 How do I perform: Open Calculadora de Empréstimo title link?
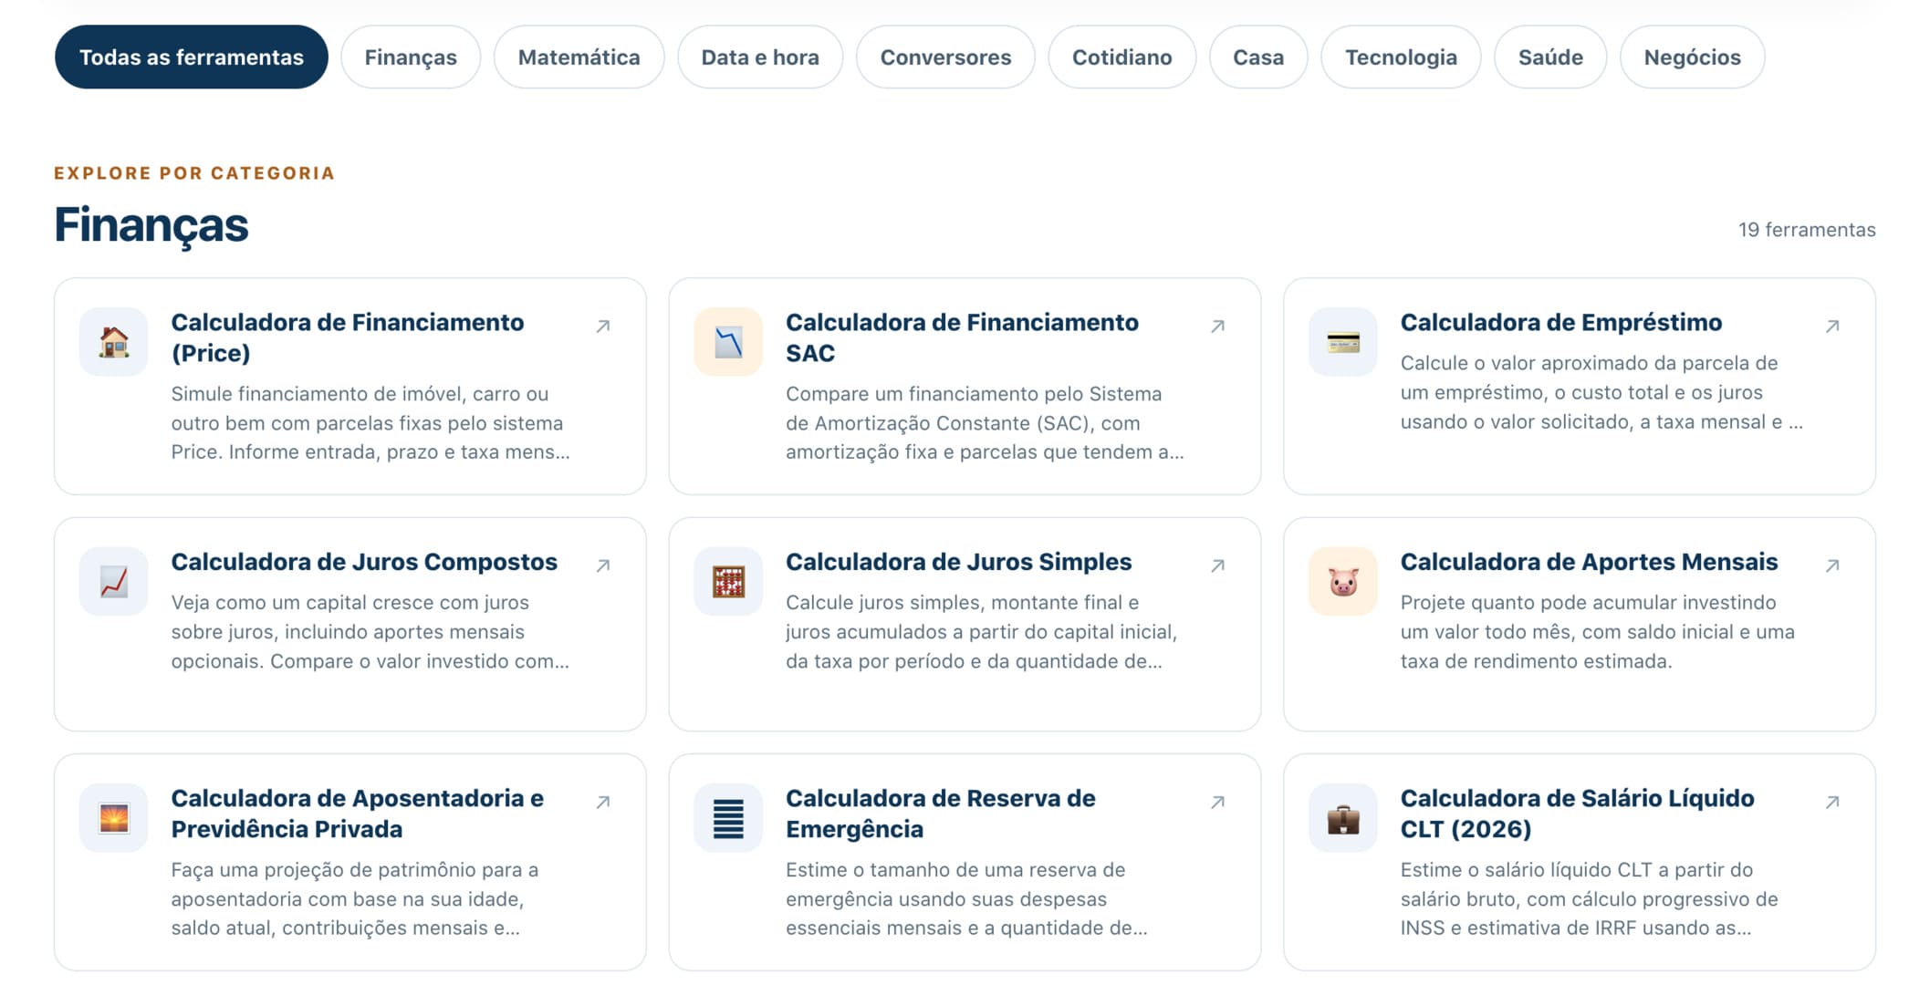[x=1560, y=322]
